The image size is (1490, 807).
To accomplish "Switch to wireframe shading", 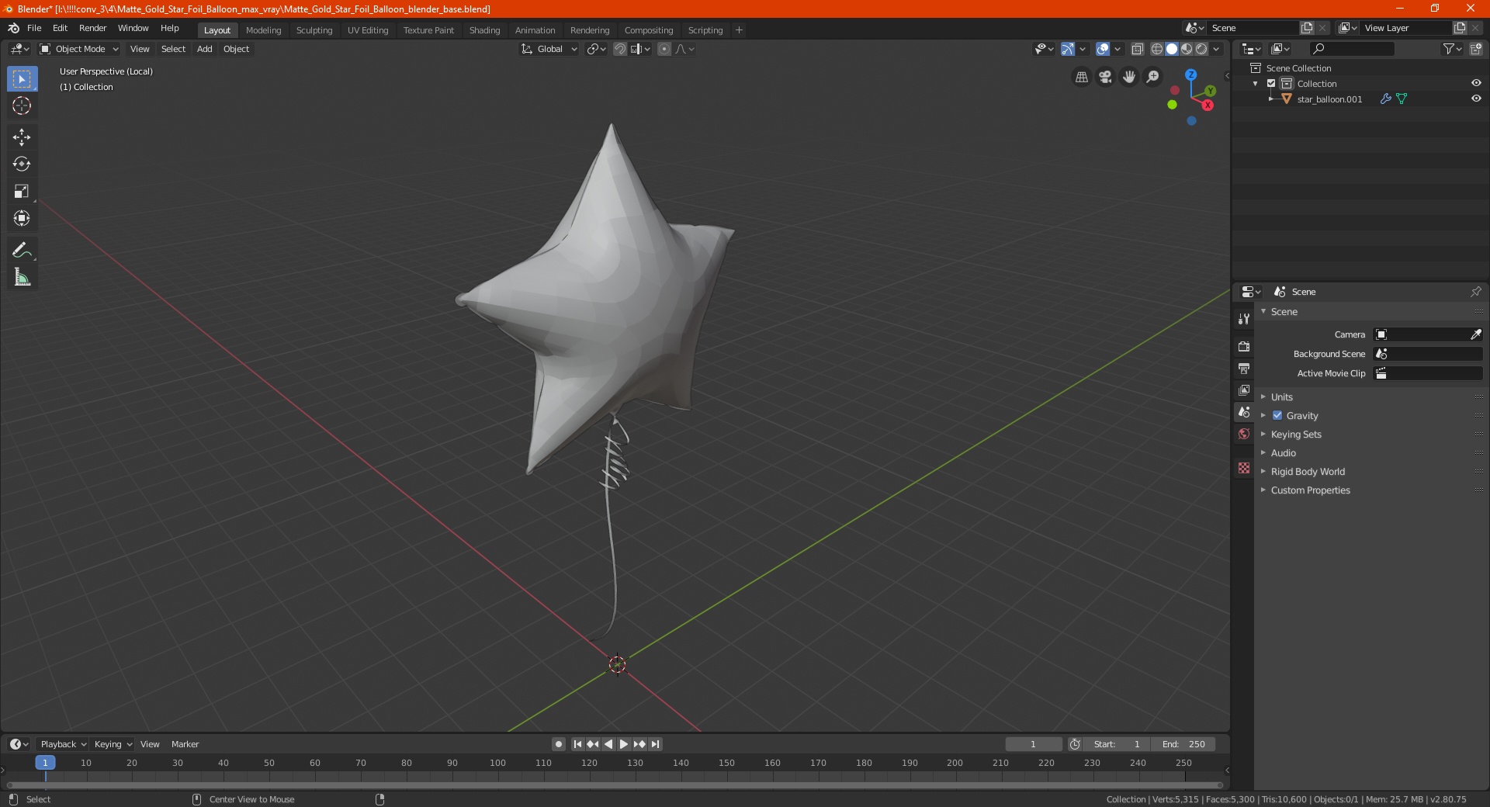I will pos(1156,49).
